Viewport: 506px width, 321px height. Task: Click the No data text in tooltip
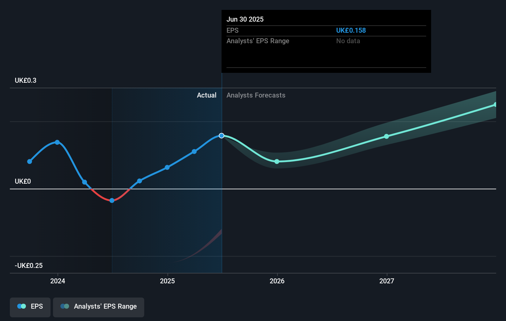tap(348, 41)
